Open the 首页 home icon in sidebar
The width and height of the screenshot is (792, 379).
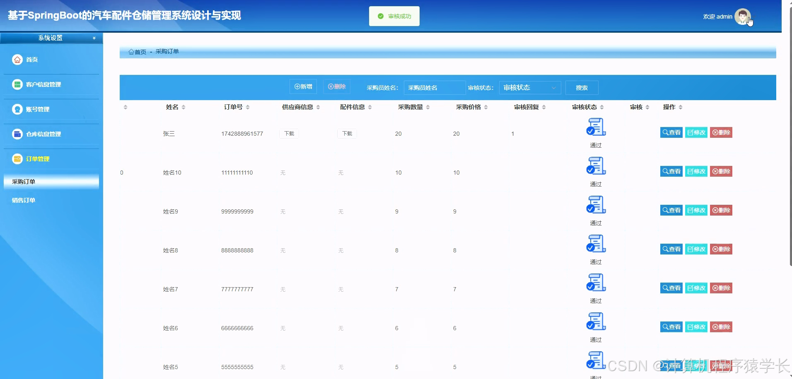[17, 59]
